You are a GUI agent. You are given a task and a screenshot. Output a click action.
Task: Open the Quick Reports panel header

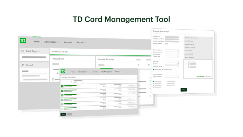pos(34,51)
